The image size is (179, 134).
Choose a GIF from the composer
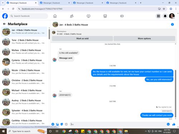point(66,124)
